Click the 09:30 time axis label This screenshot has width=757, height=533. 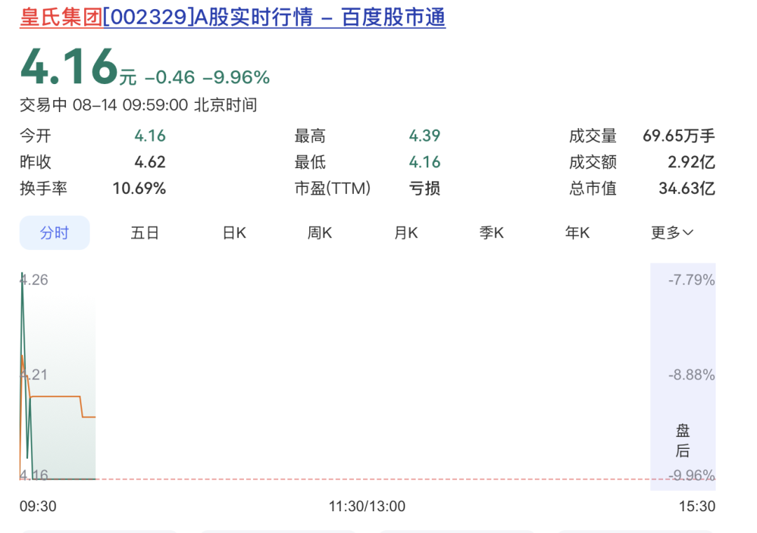point(38,506)
